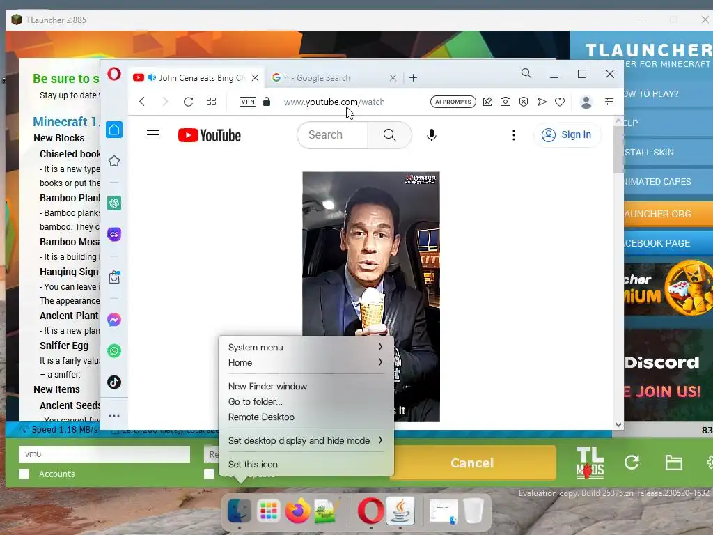Take a snapshot with camera icon
713x535 pixels.
[x=506, y=102]
